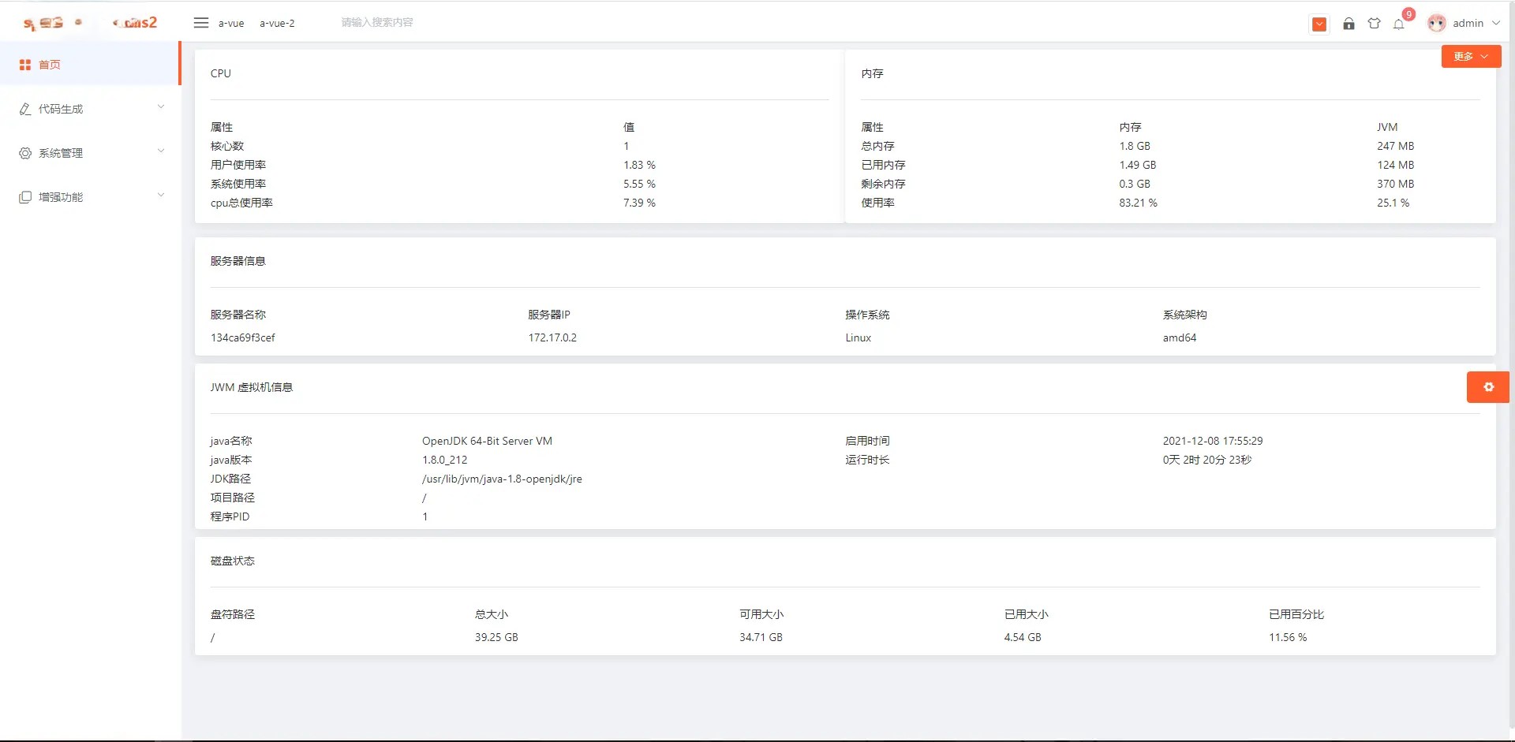Click the 用户使用率 value 1.83 %

coord(639,165)
